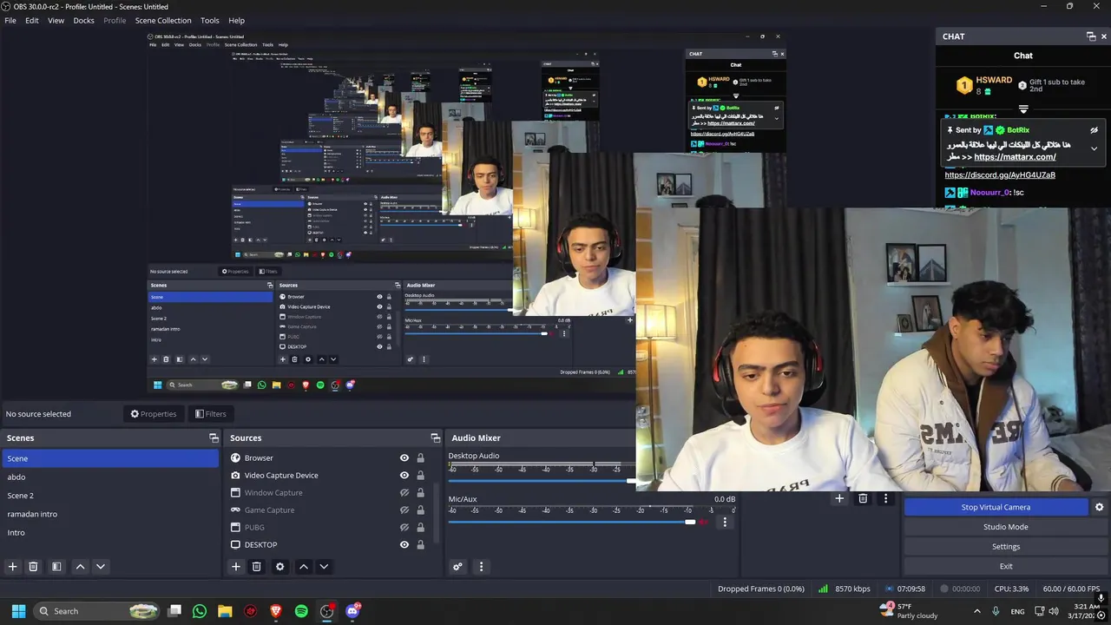This screenshot has height=625, width=1111.
Task: Show the Window Capture source
Action: (404, 493)
